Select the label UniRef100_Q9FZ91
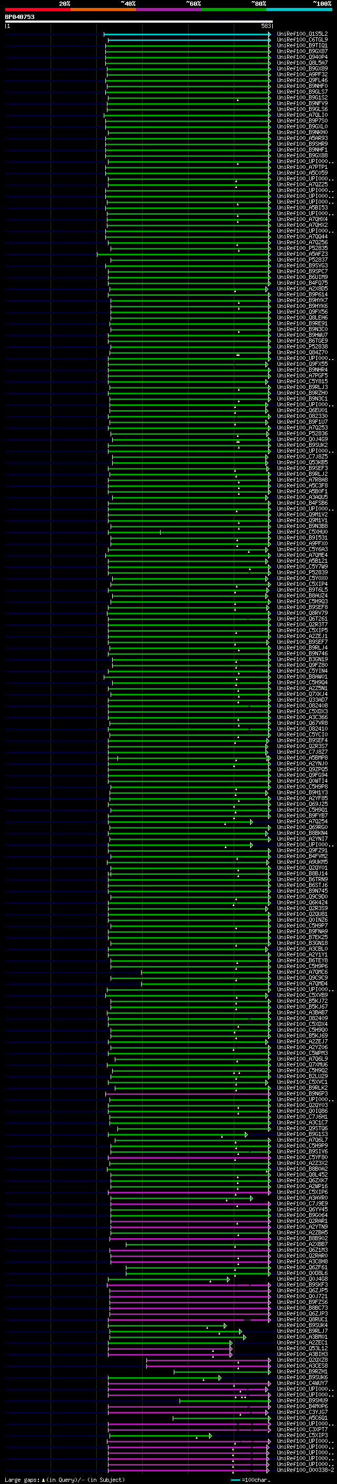 coord(302,850)
